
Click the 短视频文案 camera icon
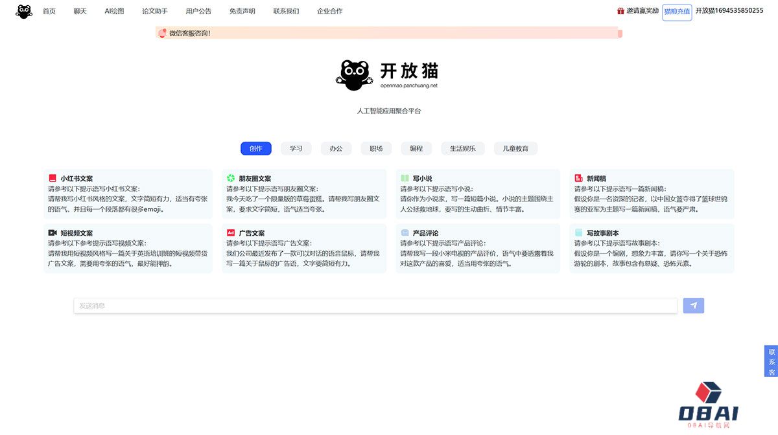[x=53, y=233]
